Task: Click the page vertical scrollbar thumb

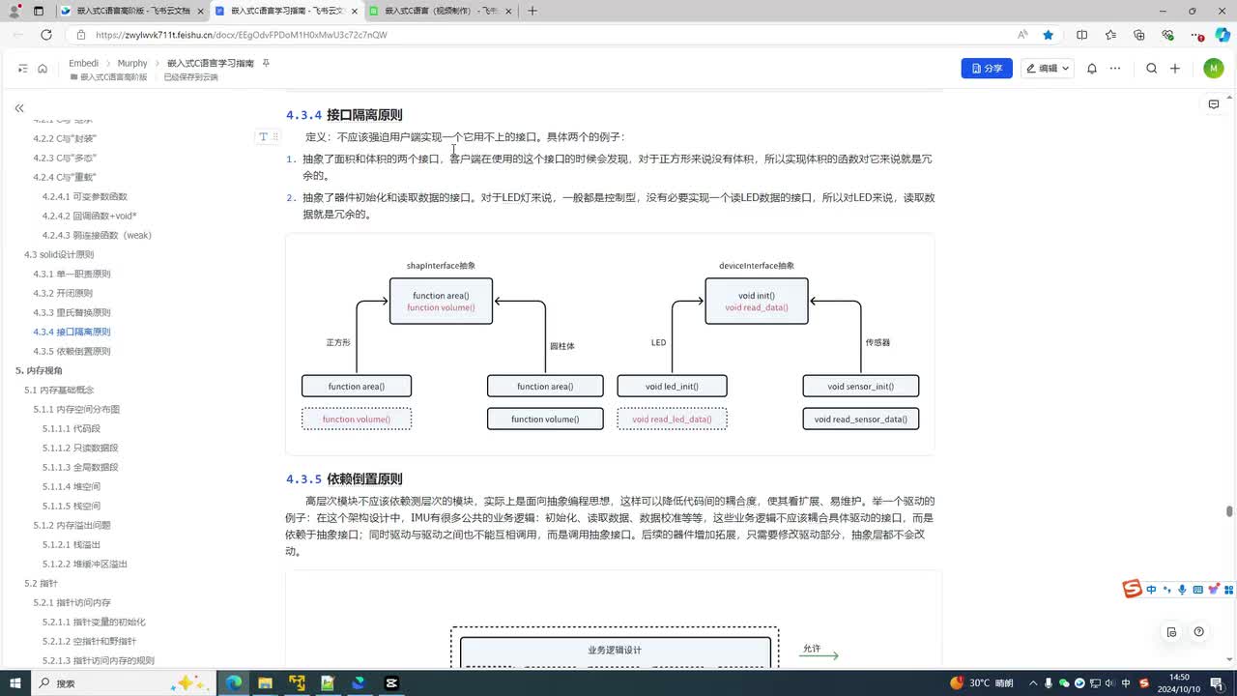Action: (x=1230, y=511)
